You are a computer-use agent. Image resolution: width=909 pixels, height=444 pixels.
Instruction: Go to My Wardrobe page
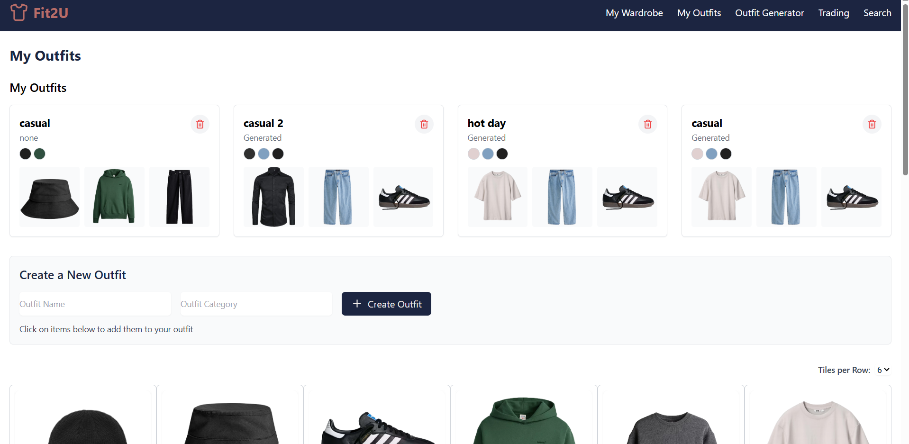tap(634, 13)
